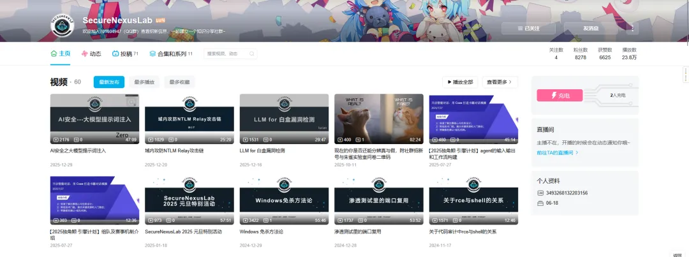The image size is (689, 257).
Task: Click the date 2025-10-11
Action: 345,165
